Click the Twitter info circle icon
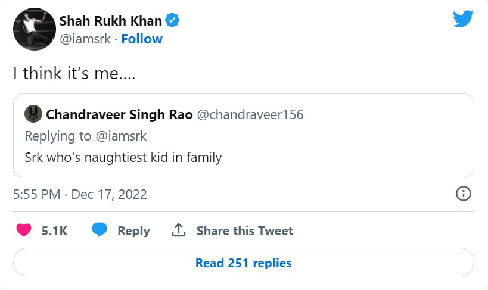The image size is (488, 290). [x=463, y=194]
